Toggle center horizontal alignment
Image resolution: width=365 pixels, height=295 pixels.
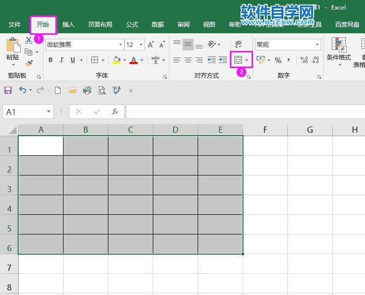[x=188, y=60]
